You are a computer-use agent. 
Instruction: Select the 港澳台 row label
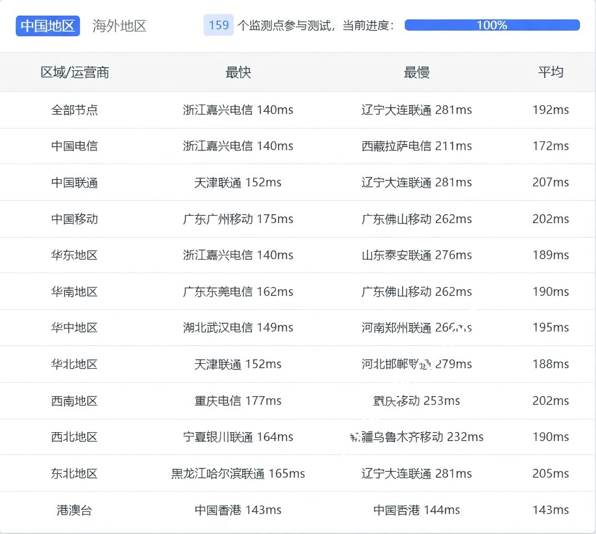click(74, 510)
